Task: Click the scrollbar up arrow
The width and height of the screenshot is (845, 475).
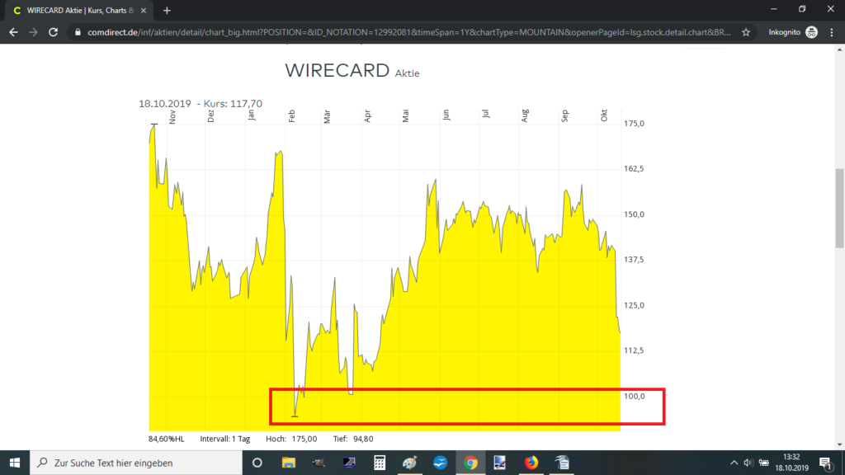Action: pyautogui.click(x=839, y=49)
